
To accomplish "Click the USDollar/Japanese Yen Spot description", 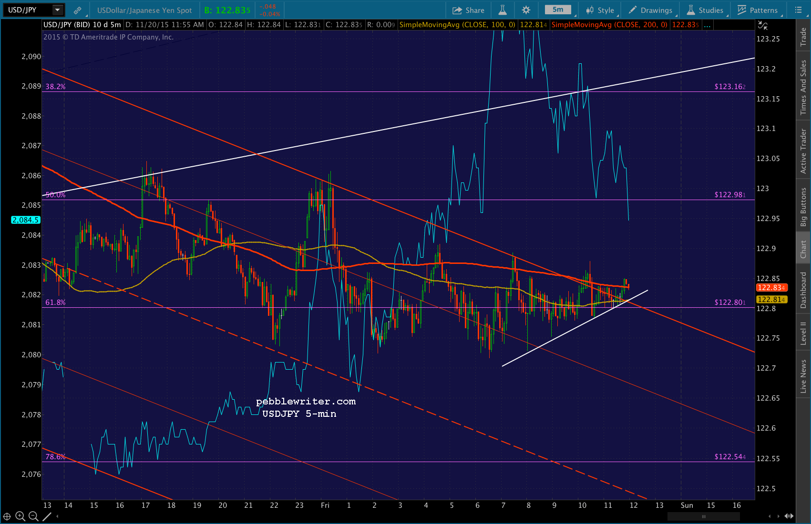I will pyautogui.click(x=144, y=10).
